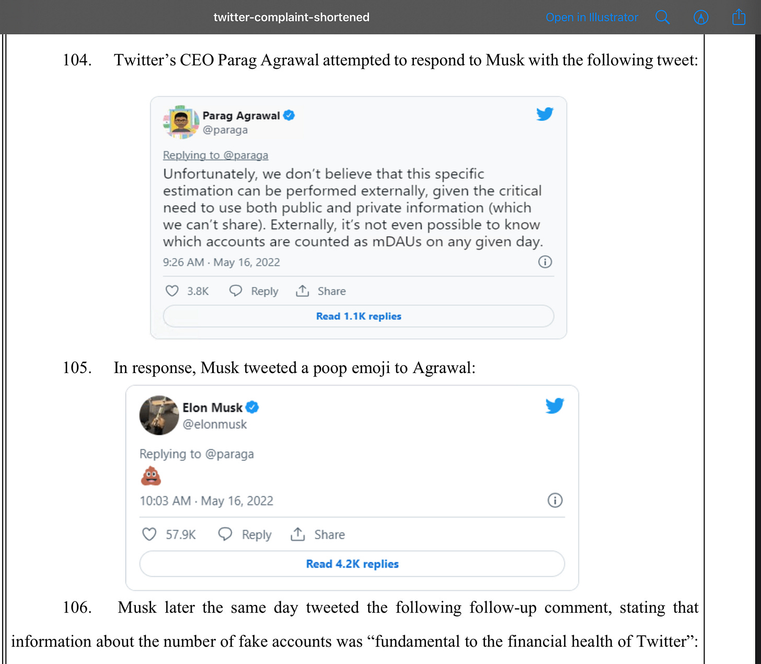Tap the markup pen icon
761x664 pixels.
point(700,17)
